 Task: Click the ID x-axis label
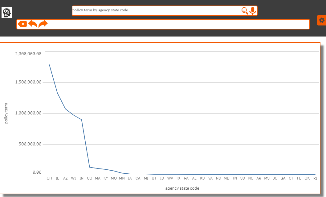(162, 178)
